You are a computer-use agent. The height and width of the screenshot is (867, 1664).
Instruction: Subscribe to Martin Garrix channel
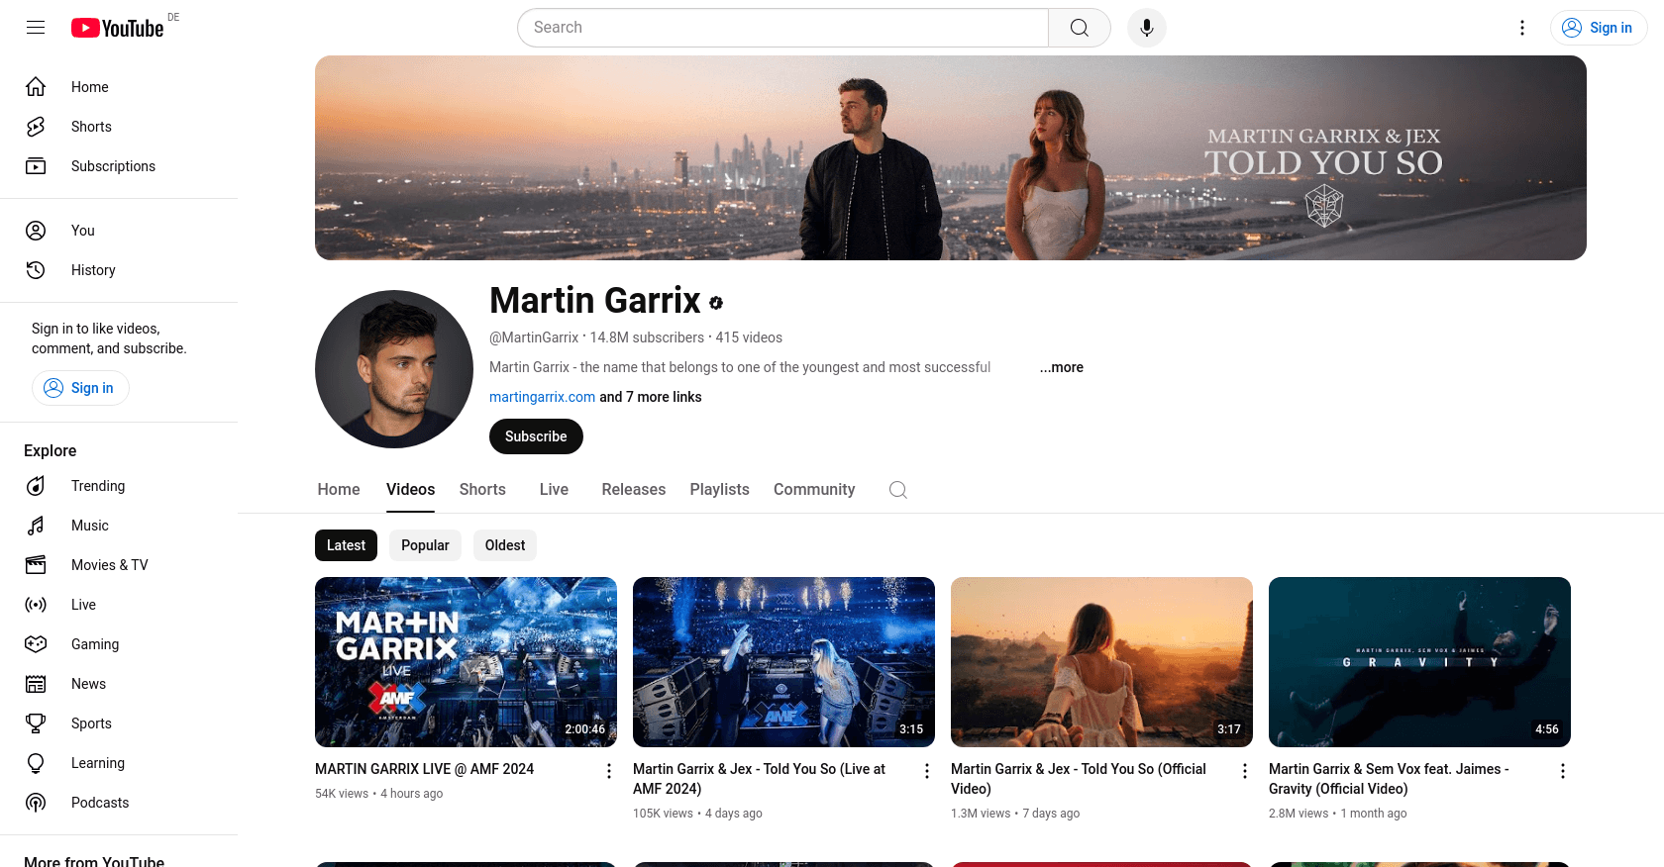(x=536, y=436)
